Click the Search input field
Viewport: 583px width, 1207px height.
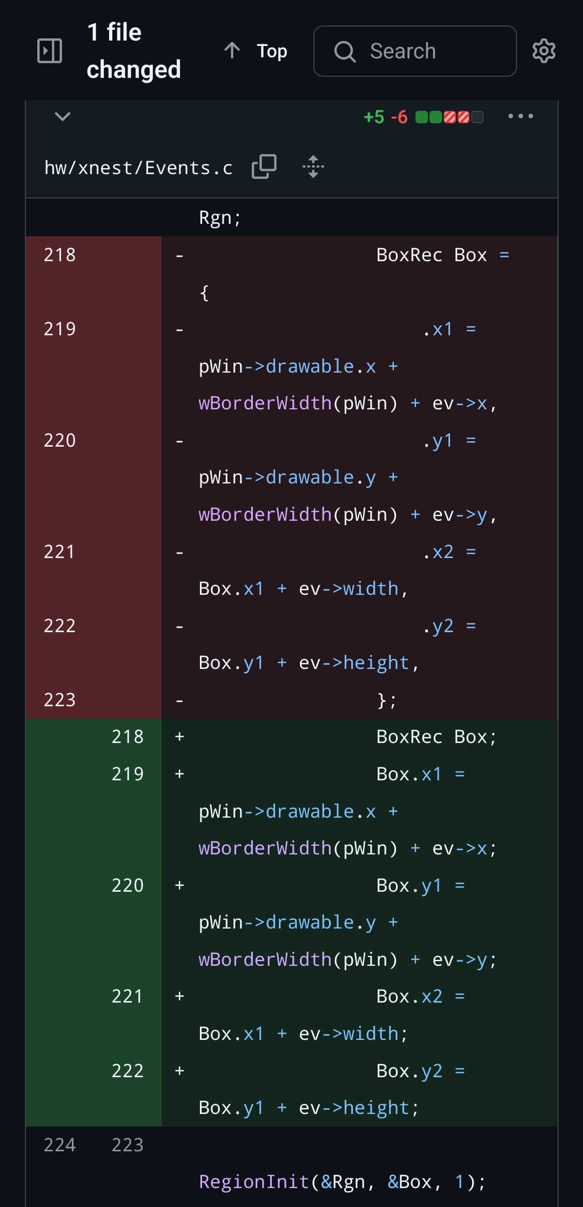415,51
